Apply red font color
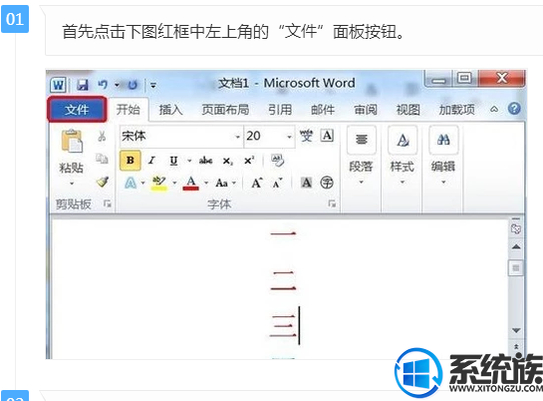The width and height of the screenshot is (543, 401). (x=191, y=183)
